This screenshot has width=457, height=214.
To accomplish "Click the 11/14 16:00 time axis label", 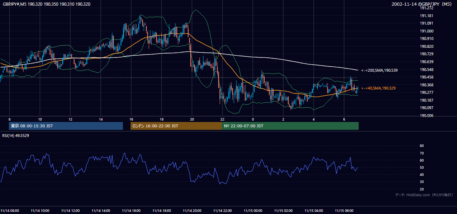I will point(131,210).
